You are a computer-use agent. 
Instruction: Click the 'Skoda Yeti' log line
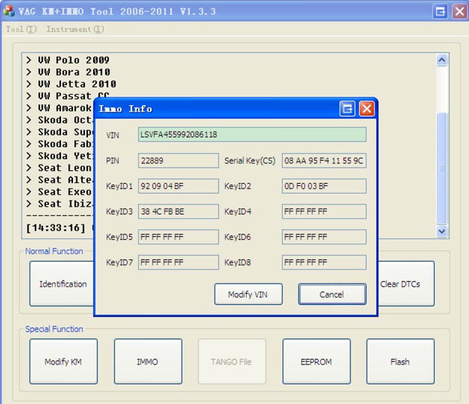(59, 156)
